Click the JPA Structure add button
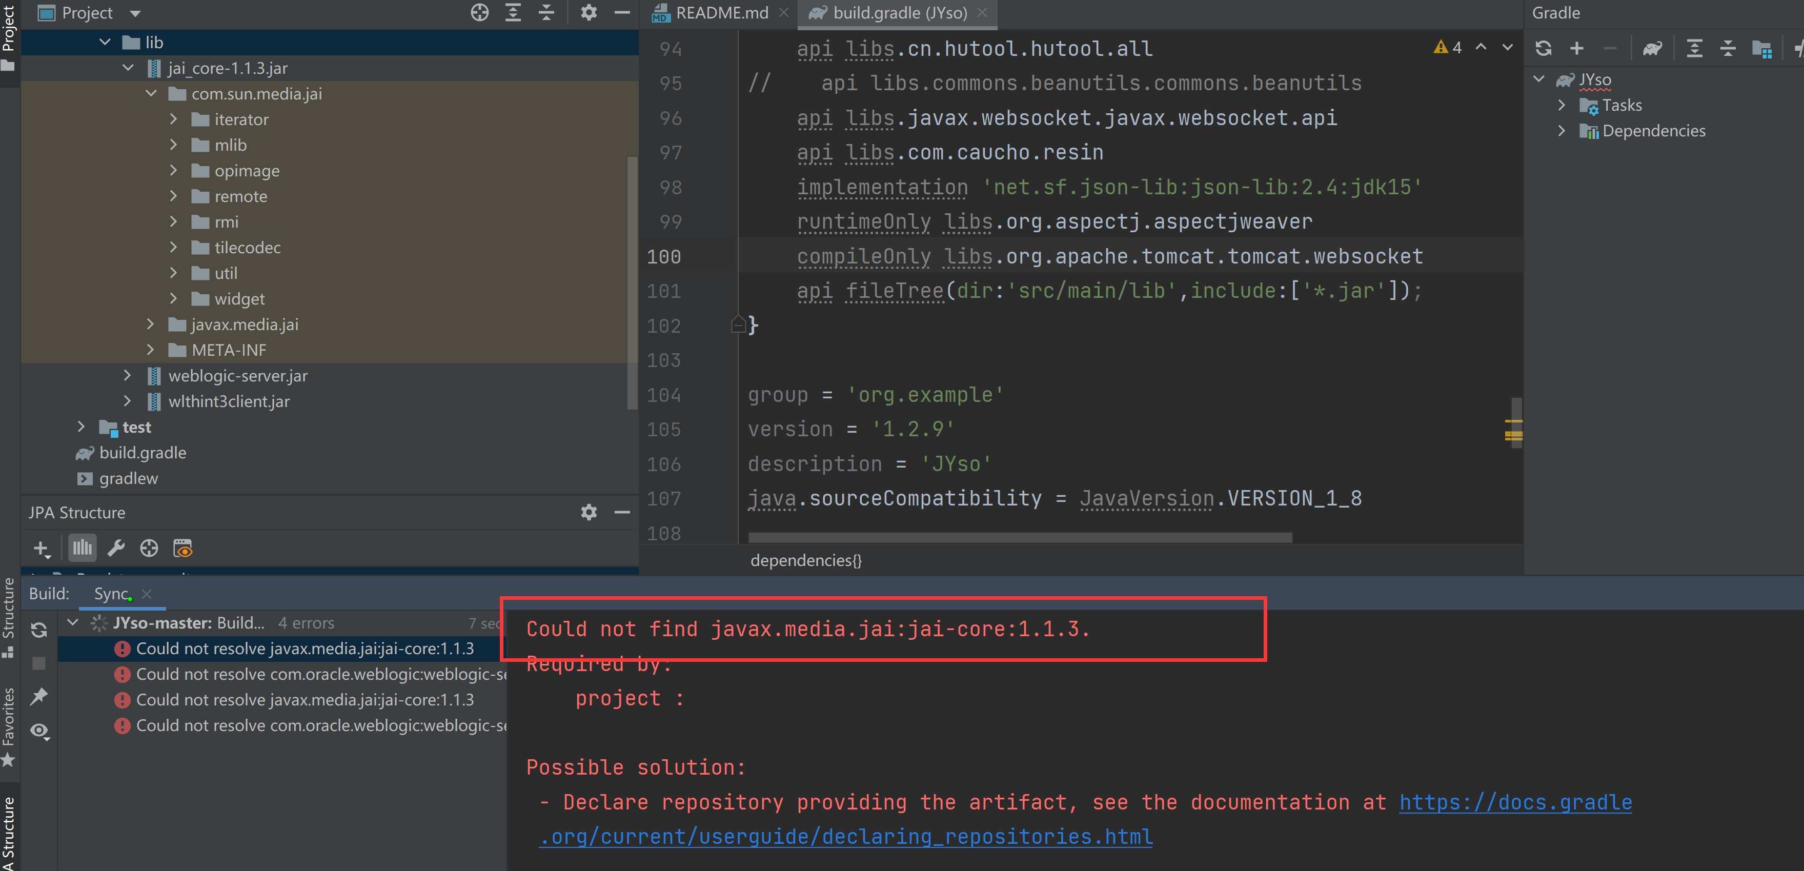The image size is (1804, 871). (42, 548)
